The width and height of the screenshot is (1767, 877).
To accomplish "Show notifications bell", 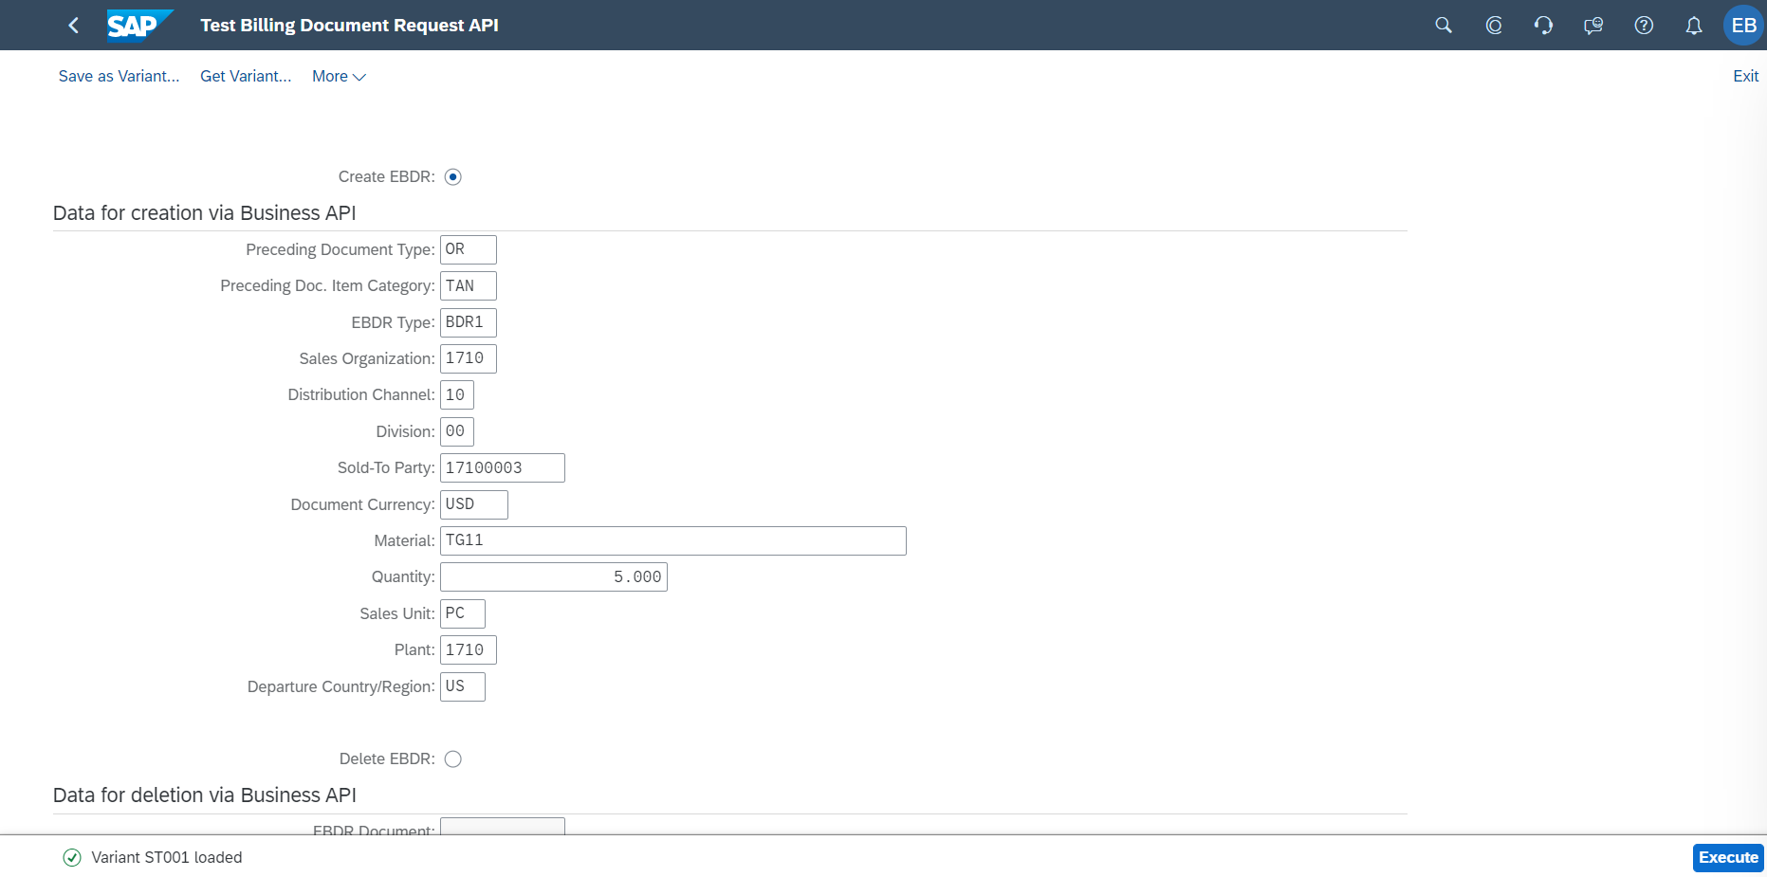I will click(1694, 26).
